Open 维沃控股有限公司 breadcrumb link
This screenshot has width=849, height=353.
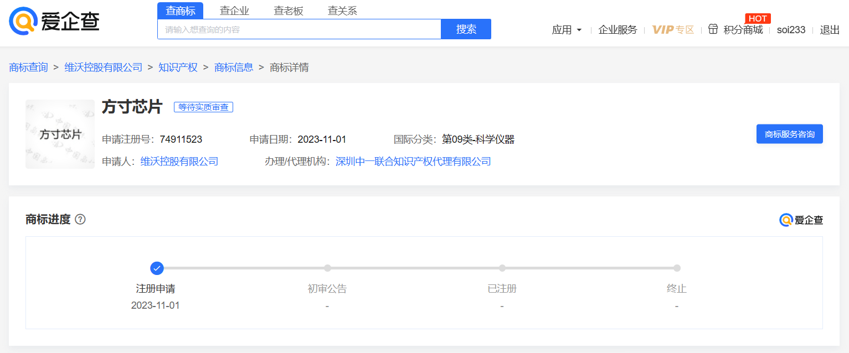[104, 68]
